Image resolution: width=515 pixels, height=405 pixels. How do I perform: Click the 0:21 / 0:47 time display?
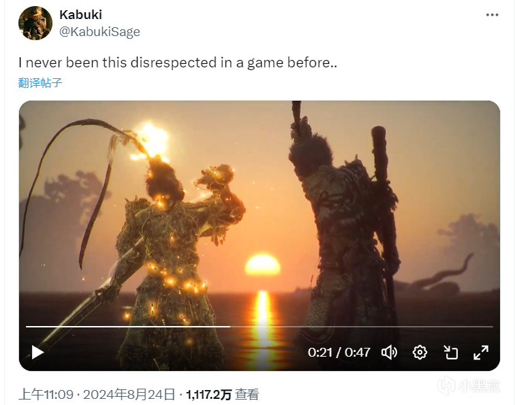[x=339, y=353]
